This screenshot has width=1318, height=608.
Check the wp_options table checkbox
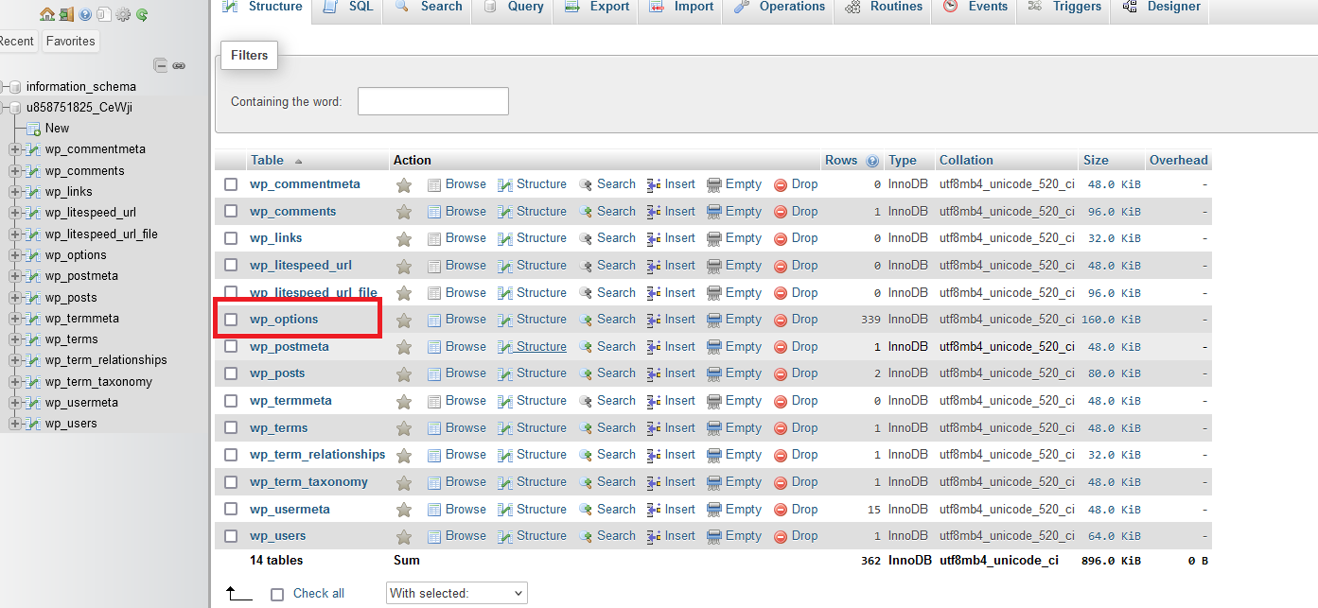coord(231,320)
